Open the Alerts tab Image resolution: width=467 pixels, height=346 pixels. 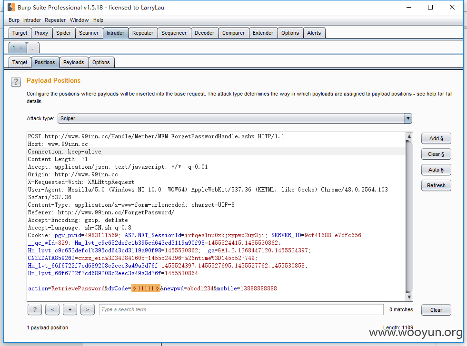(x=314, y=33)
